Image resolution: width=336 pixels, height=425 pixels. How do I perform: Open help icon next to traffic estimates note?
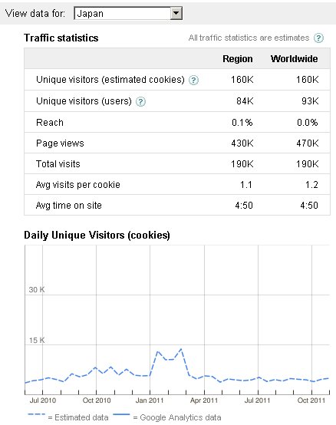pyautogui.click(x=318, y=38)
